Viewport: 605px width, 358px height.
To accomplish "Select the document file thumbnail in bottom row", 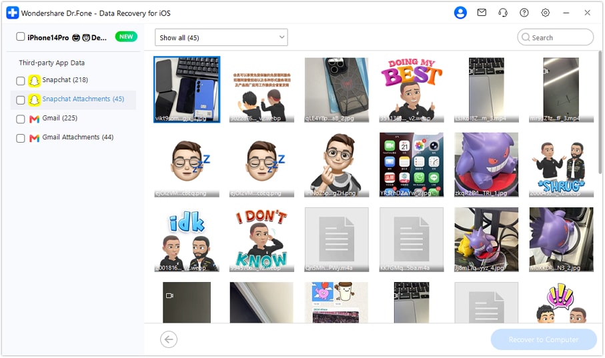I will [486, 303].
